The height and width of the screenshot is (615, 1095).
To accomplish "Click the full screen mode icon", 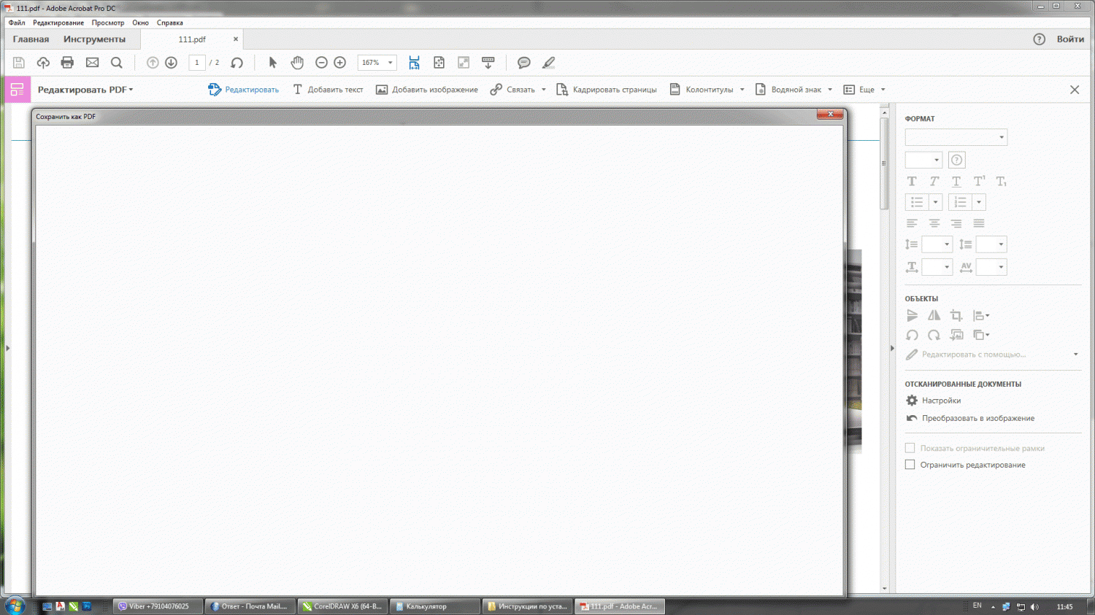I will coord(464,63).
